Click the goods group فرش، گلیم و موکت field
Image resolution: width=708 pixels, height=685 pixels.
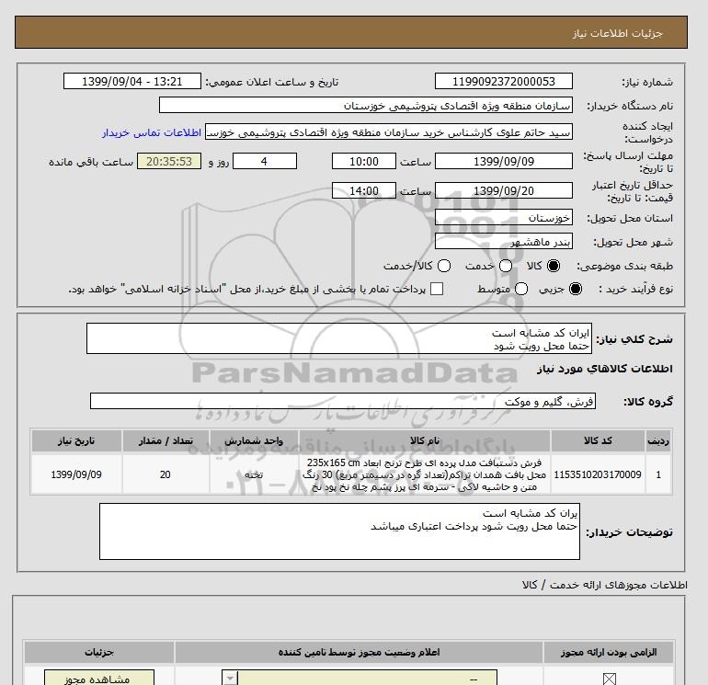coord(343,401)
